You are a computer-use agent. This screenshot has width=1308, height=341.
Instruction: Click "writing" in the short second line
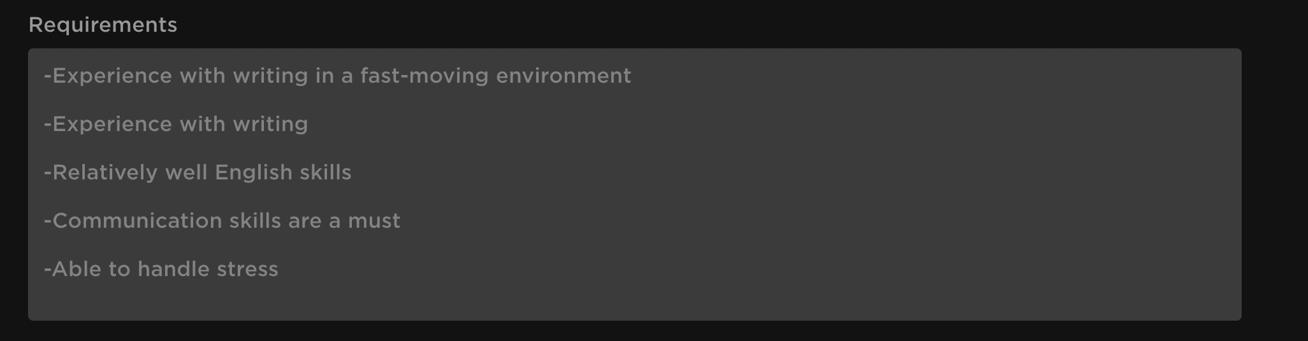coord(270,124)
